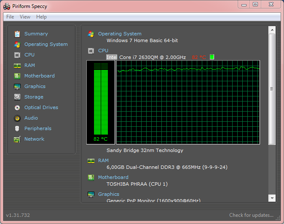Open the Storage section

[x=34, y=97]
